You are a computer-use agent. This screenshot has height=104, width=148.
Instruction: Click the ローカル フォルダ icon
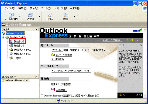pos(7,37)
